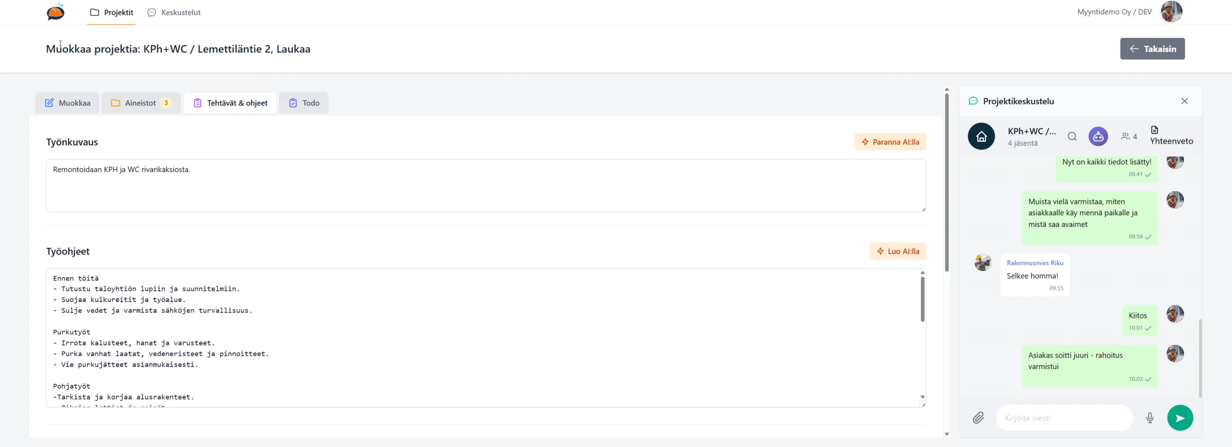Close the Projektikeskustelu chat panel

click(1184, 101)
